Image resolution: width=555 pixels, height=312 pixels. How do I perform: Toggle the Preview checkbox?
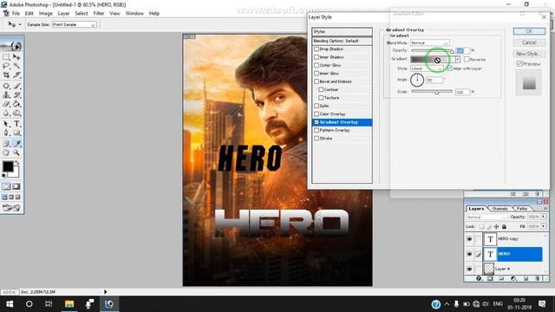(x=519, y=63)
